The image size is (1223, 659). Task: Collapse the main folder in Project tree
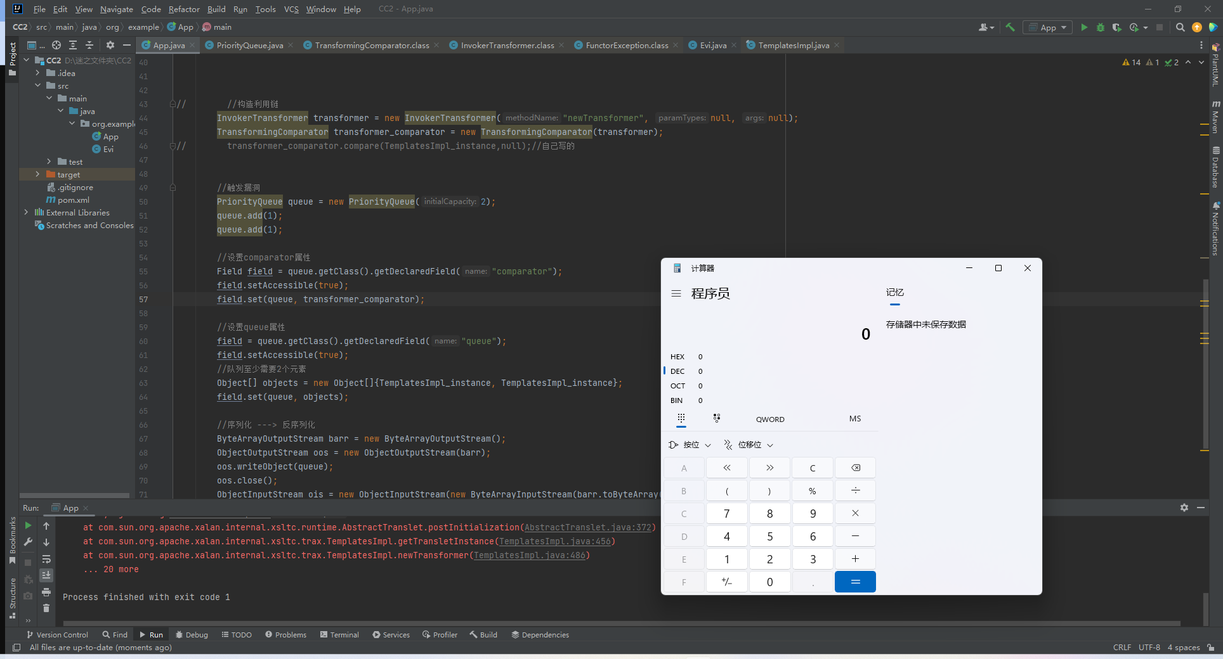click(x=49, y=98)
